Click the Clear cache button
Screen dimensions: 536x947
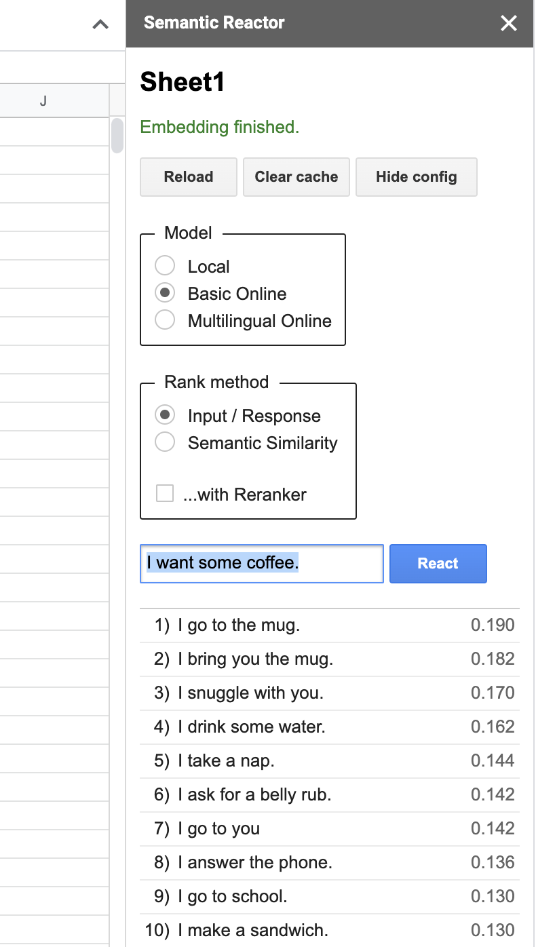click(296, 177)
